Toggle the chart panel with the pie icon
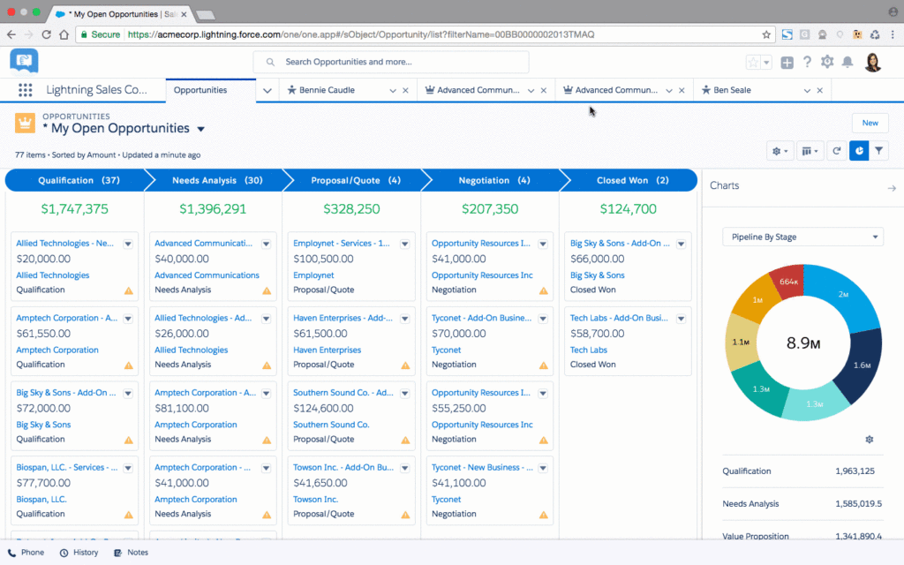The height and width of the screenshot is (565, 904). (x=858, y=151)
